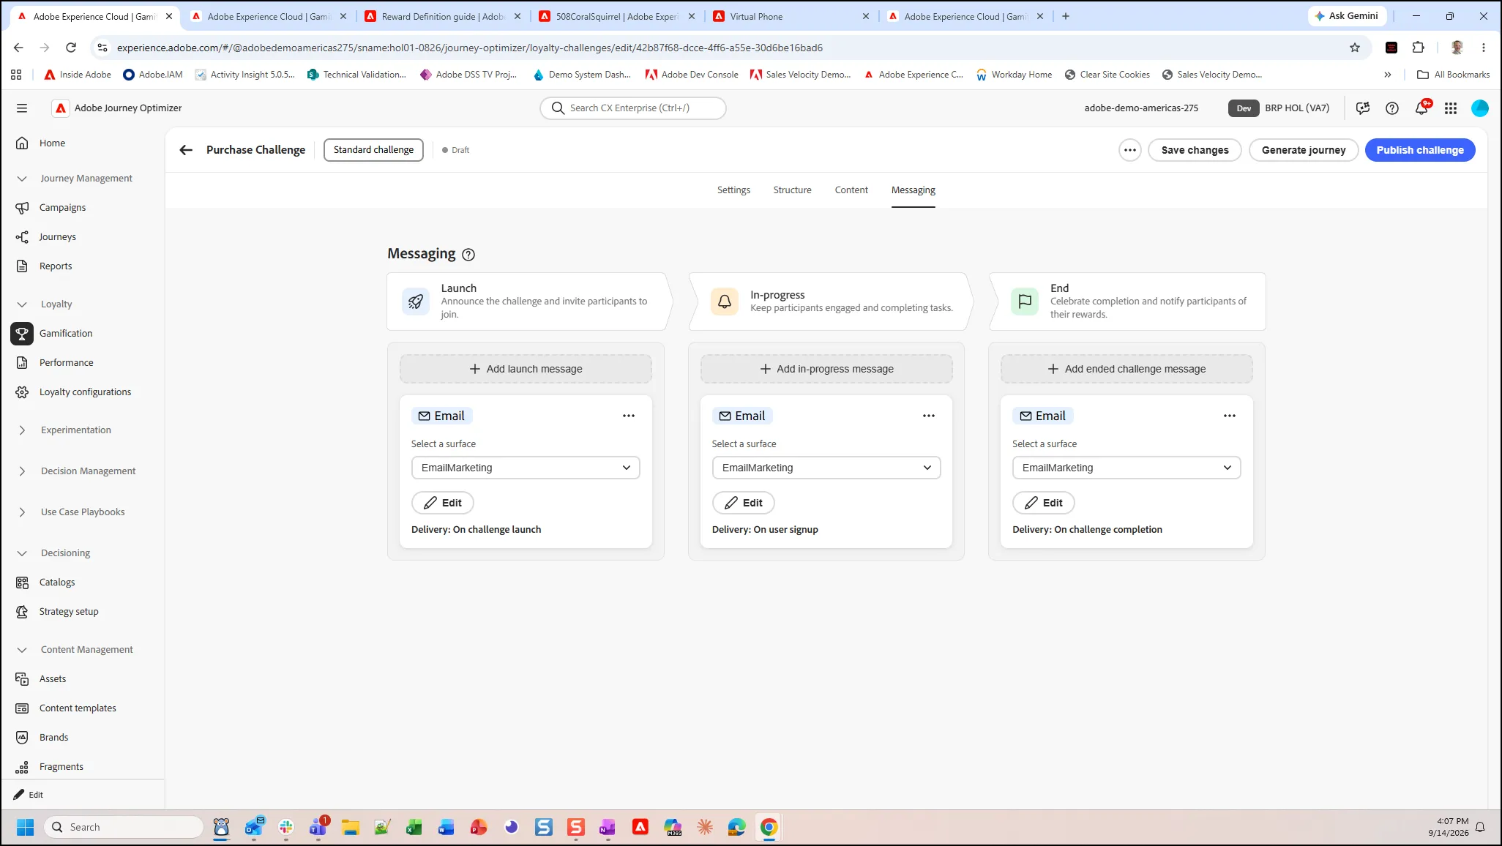Open the Windows Start menu
The image size is (1502, 846).
25,827
